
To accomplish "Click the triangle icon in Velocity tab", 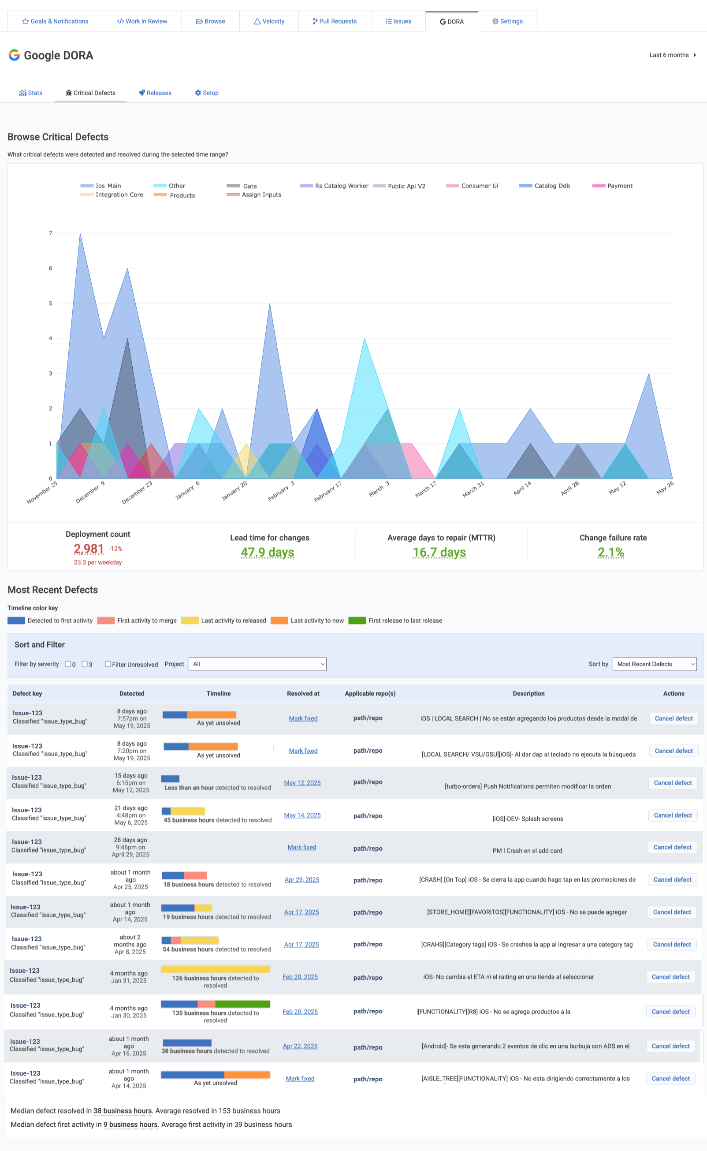I will click(257, 22).
